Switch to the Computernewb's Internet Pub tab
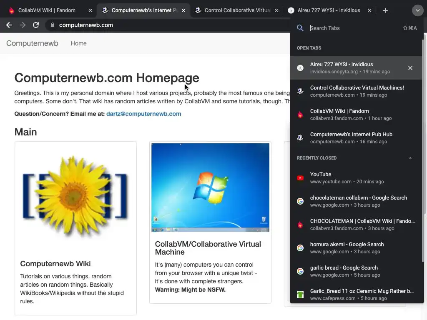The height and width of the screenshot is (320, 427). click(x=144, y=10)
